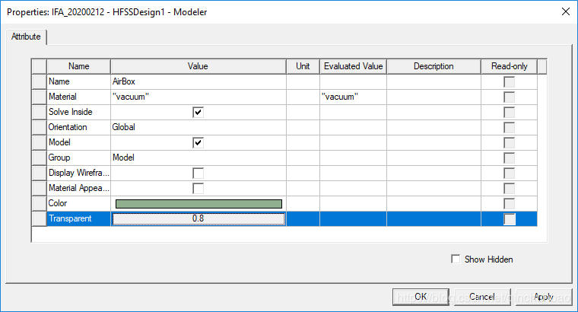Click the Value column header
This screenshot has width=578, height=312.
(x=198, y=66)
